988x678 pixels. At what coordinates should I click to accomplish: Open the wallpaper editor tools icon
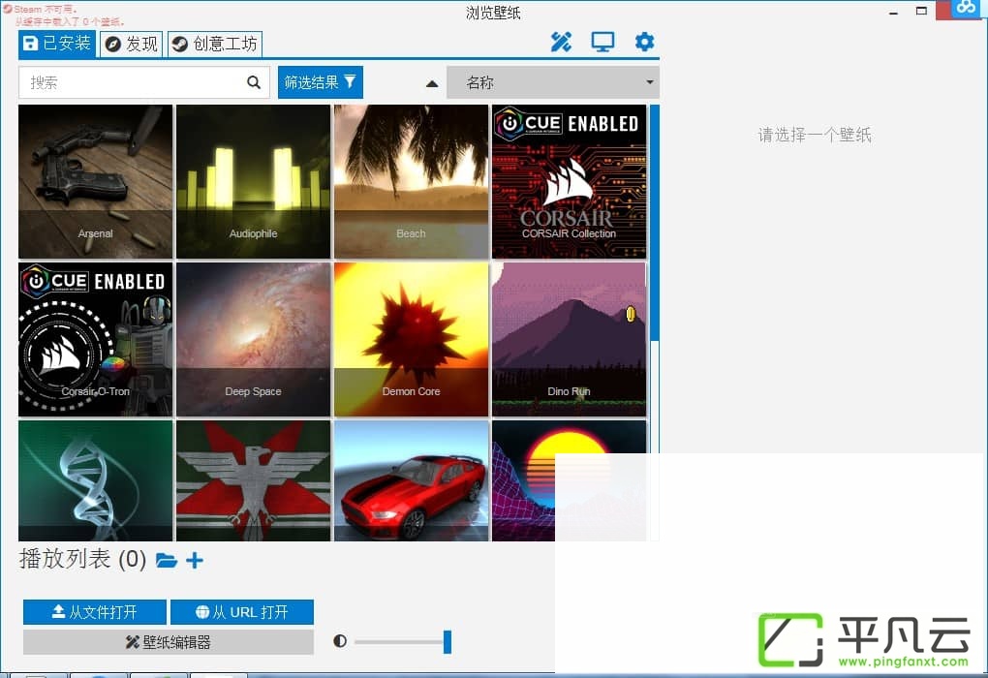click(x=561, y=43)
